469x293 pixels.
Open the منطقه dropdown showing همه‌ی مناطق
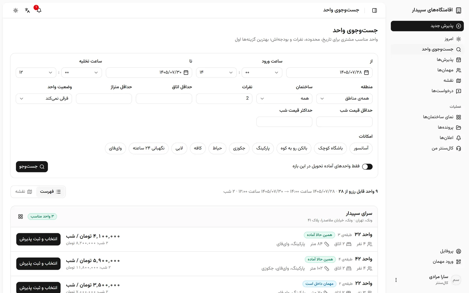344,99
